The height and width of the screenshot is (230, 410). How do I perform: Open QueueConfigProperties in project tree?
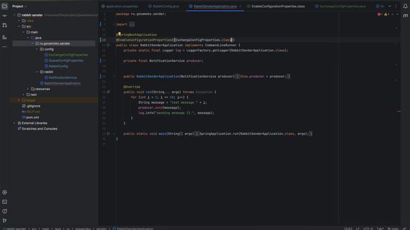point(66,61)
